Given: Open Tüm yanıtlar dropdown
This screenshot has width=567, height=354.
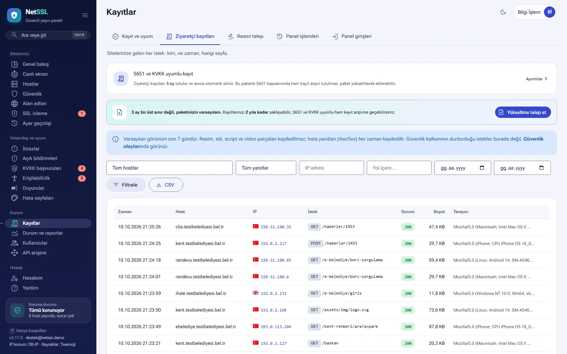Looking at the screenshot, I should (266, 168).
